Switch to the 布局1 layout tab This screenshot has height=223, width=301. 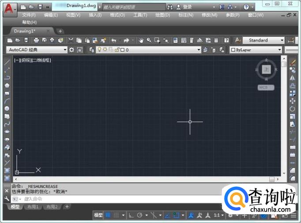click(33, 207)
